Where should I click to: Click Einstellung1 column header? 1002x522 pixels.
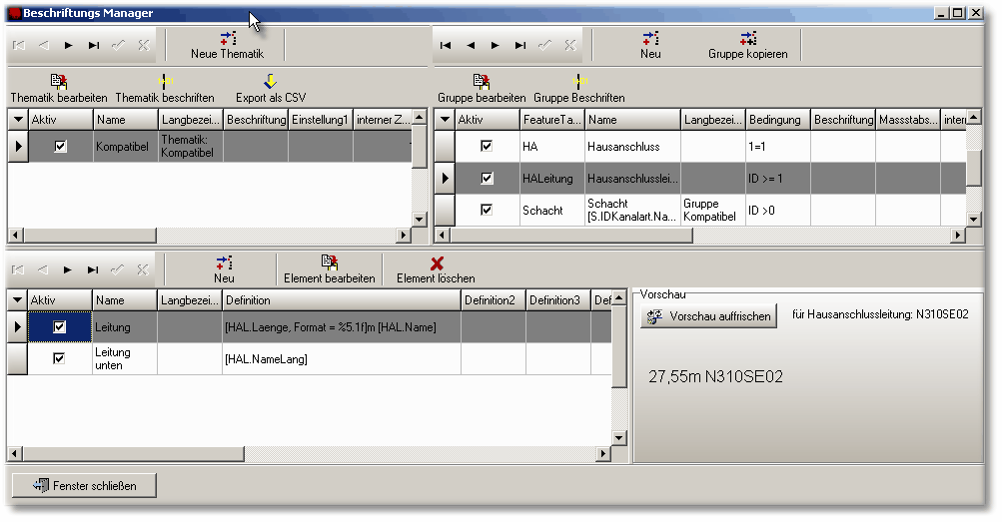coord(320,120)
